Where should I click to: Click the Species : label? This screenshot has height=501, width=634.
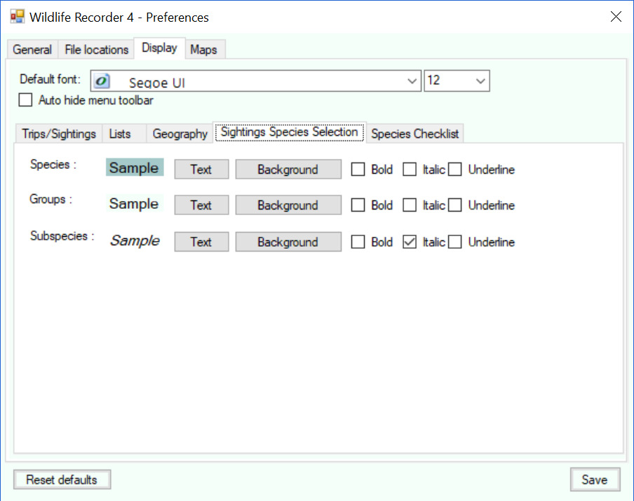(x=53, y=165)
